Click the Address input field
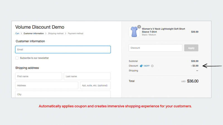Viewport: 223px width, 125px height. [47, 86]
